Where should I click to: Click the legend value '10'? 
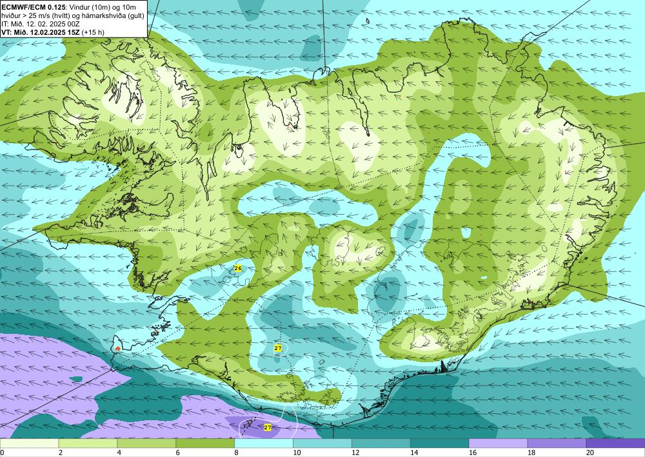(297, 453)
